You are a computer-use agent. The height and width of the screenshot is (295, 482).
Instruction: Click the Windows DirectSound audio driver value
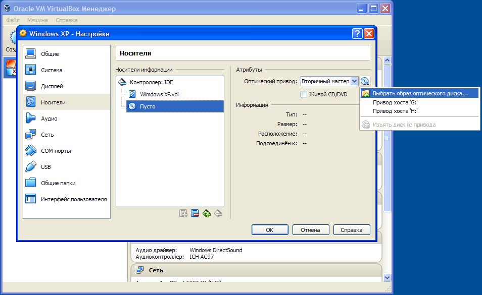[216, 250]
